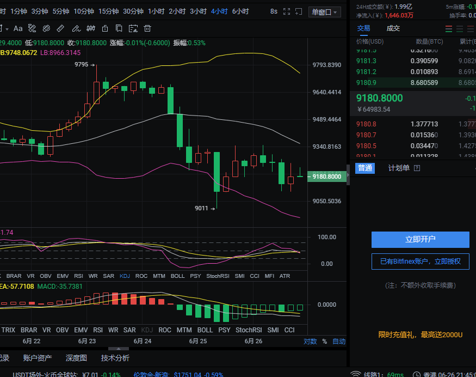Open the 单窗口 window layout dropdown

pyautogui.click(x=325, y=12)
